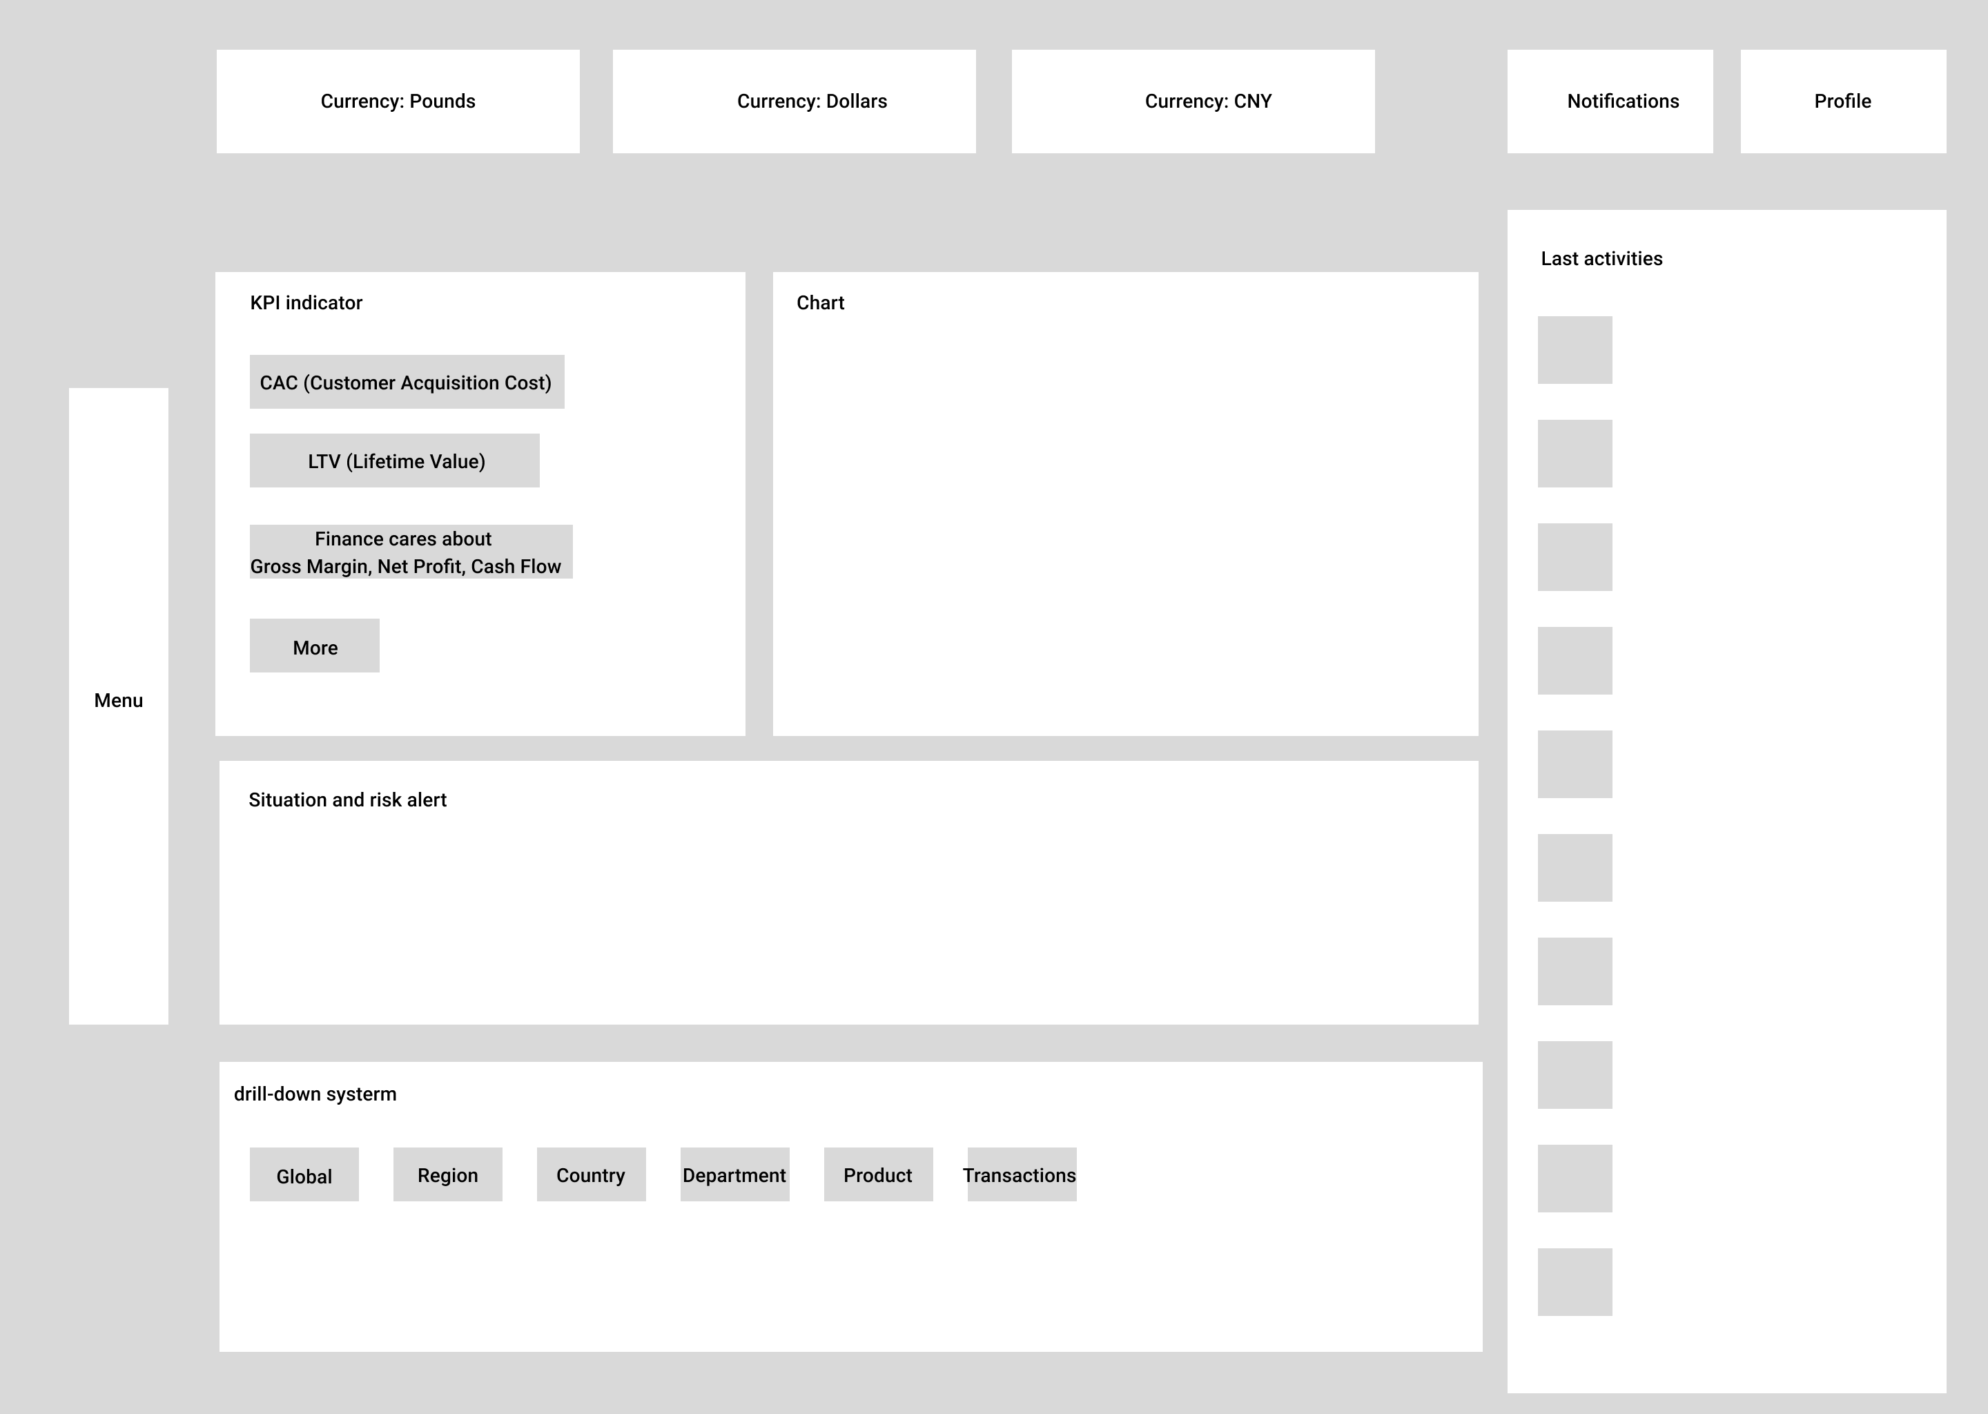Switch to Currency: Dollars
This screenshot has height=1414, width=1988.
[794, 101]
